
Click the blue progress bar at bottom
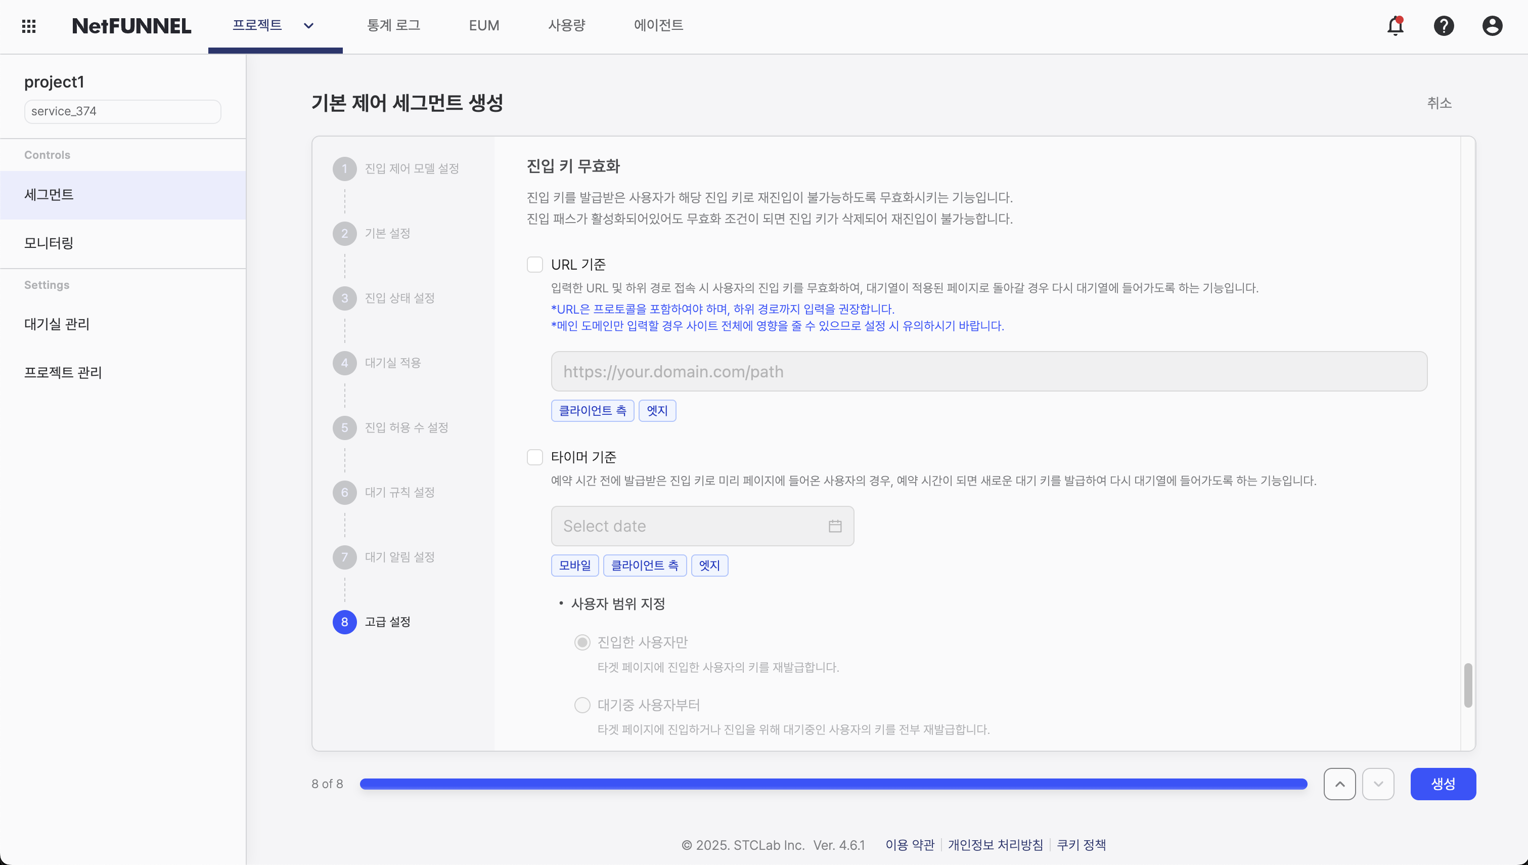coord(831,784)
